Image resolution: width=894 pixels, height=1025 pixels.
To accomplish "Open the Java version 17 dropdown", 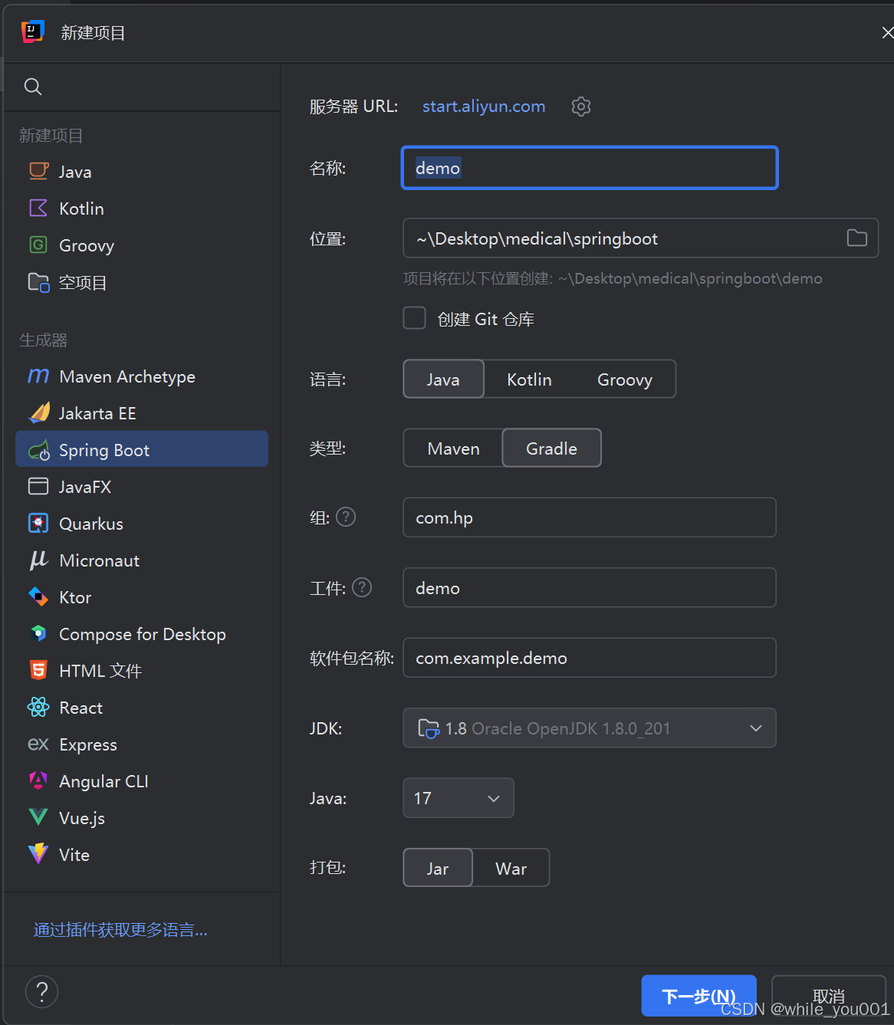I will (x=459, y=798).
